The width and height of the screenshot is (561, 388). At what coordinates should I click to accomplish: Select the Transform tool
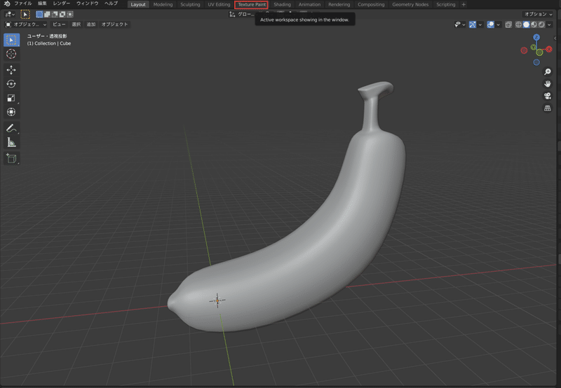11,112
